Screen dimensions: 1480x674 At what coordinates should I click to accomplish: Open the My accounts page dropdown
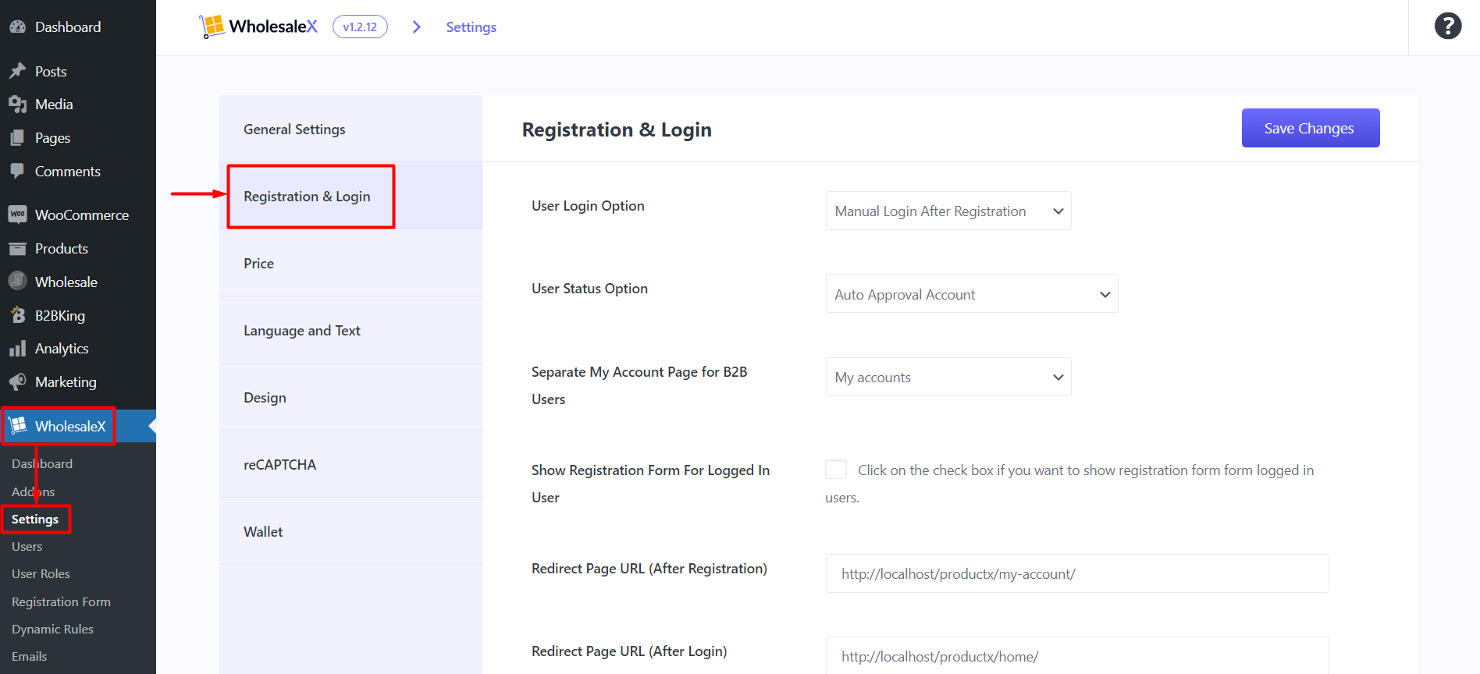(x=948, y=377)
